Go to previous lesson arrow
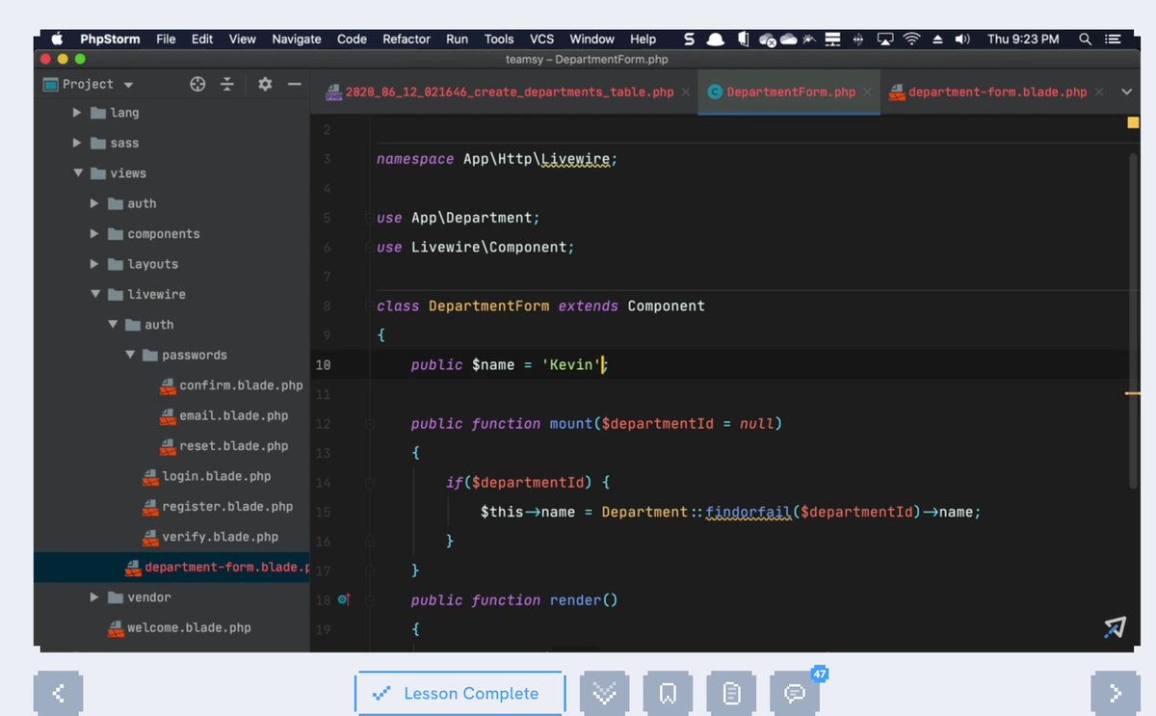 tap(58, 694)
